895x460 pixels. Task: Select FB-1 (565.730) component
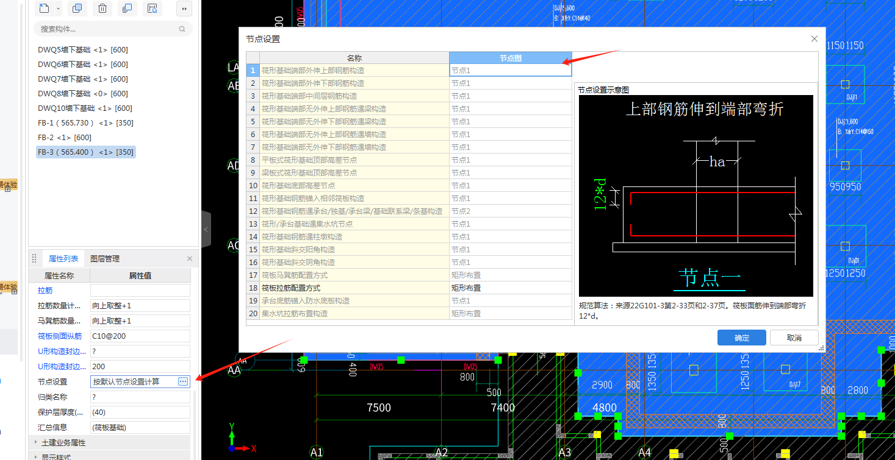point(85,123)
